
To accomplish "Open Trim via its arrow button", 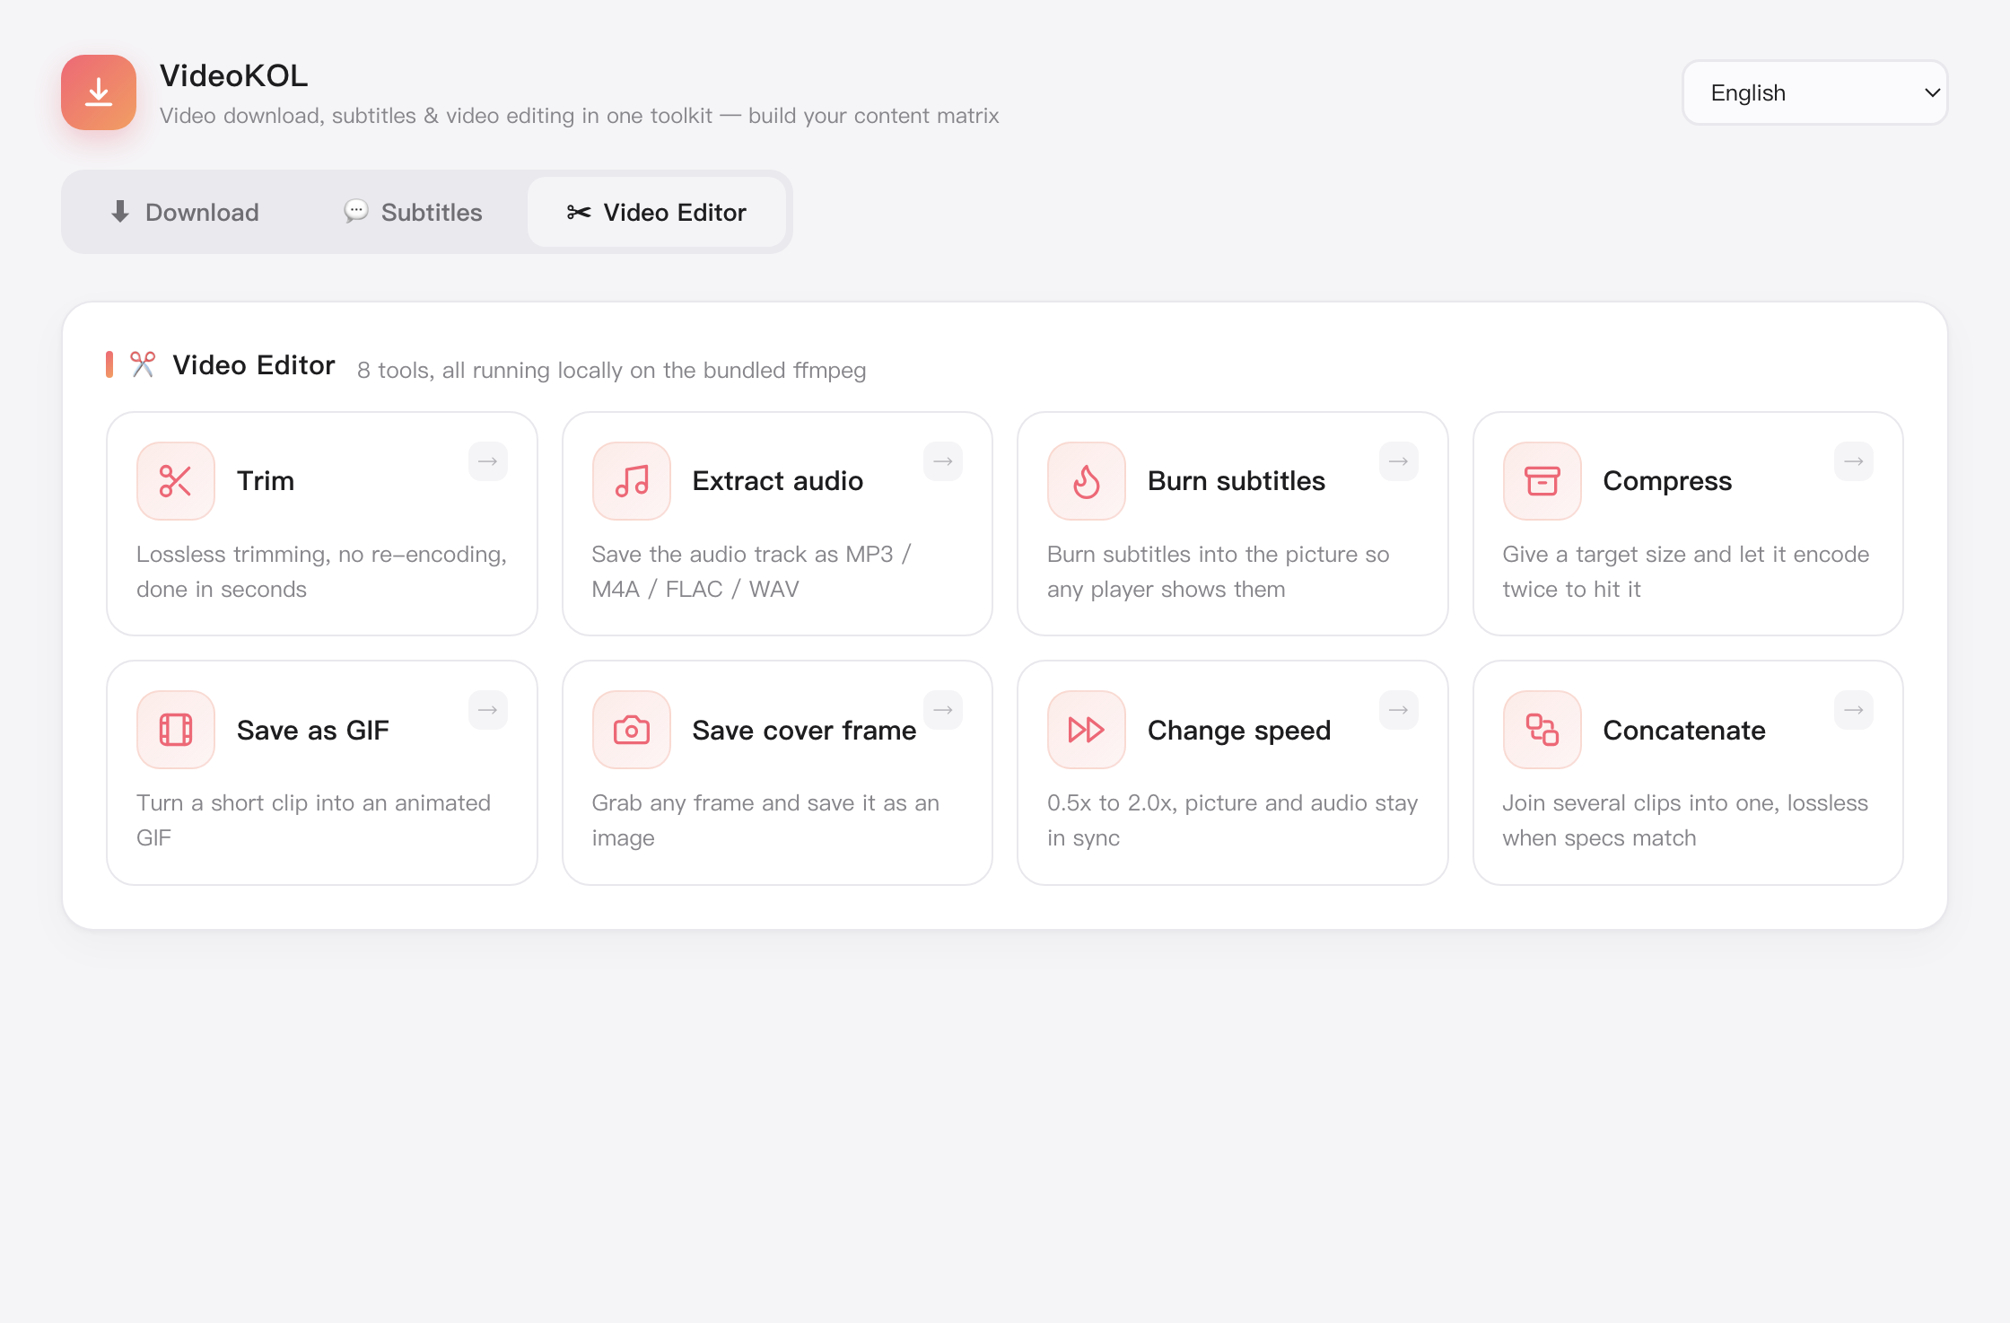I will (x=488, y=461).
